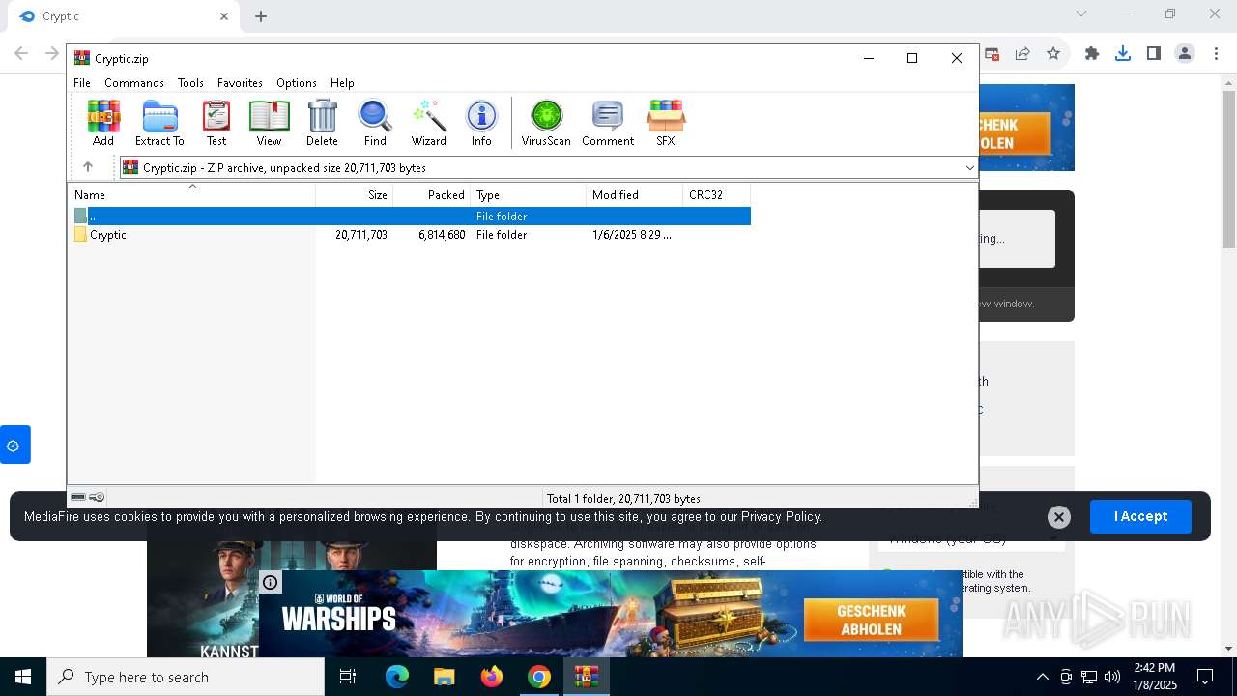Open the Options menu
The width and height of the screenshot is (1237, 696).
[297, 83]
